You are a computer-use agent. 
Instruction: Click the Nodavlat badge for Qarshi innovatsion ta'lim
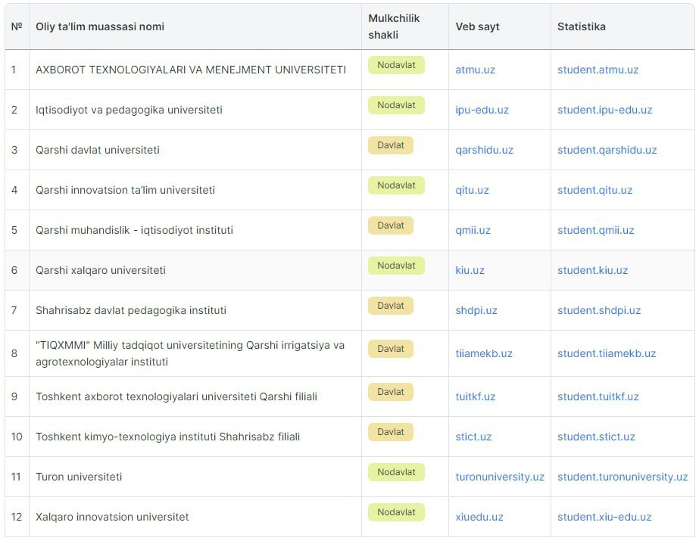pos(396,185)
